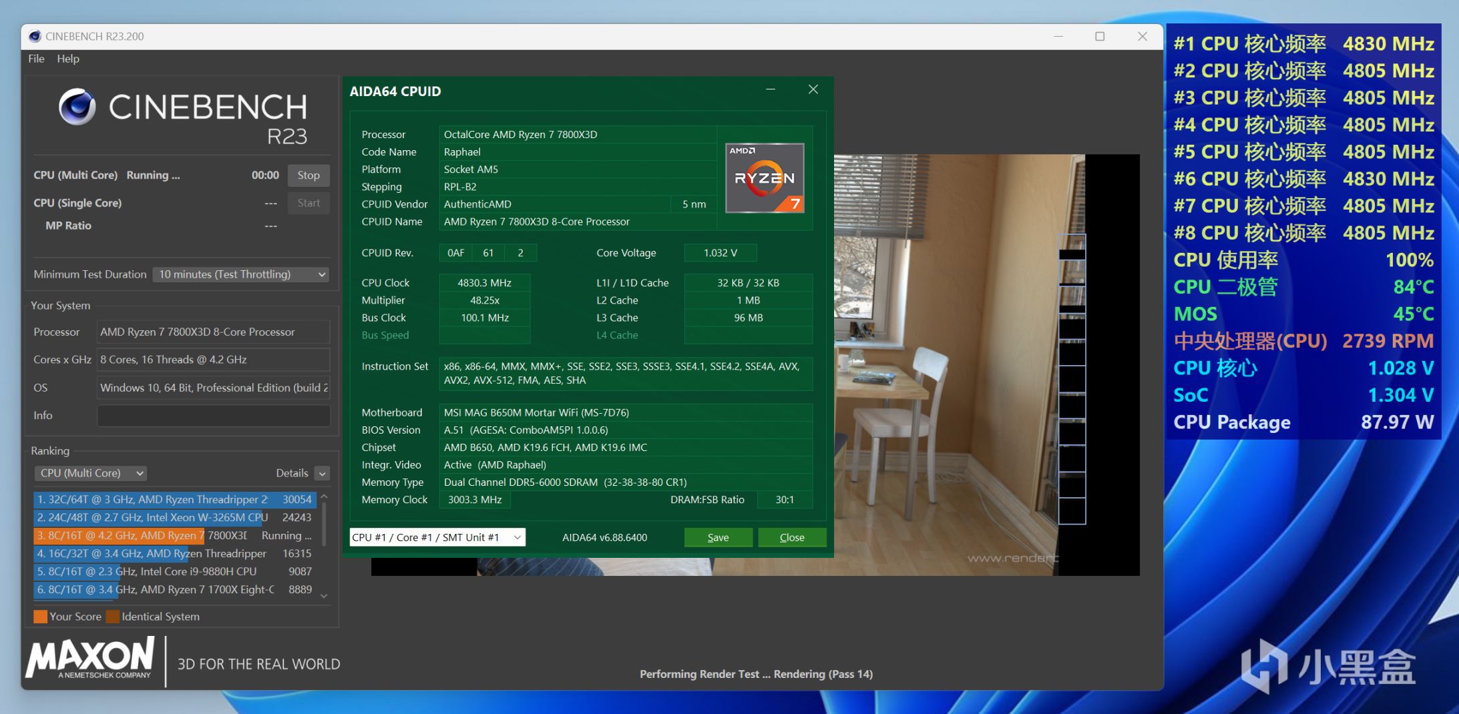Click the ranking list scroll-up arrow
Viewport: 1459px width, 714px height.
pyautogui.click(x=324, y=496)
